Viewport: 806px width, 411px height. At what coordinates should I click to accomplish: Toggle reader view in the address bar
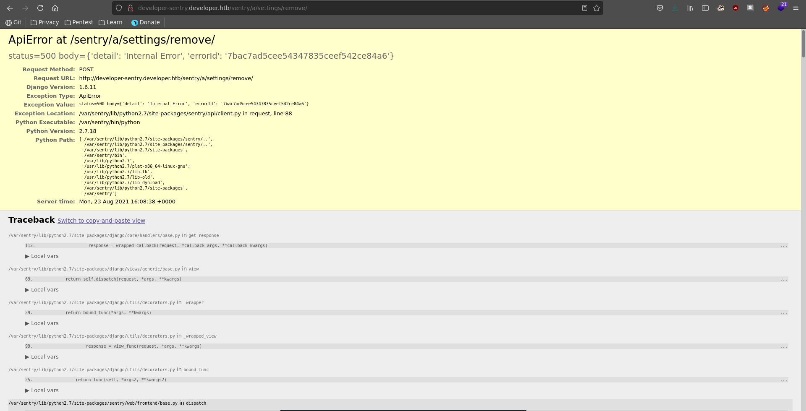(584, 8)
